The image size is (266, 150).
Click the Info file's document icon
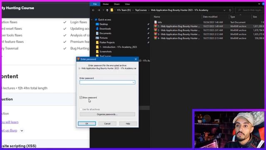pos(155,22)
